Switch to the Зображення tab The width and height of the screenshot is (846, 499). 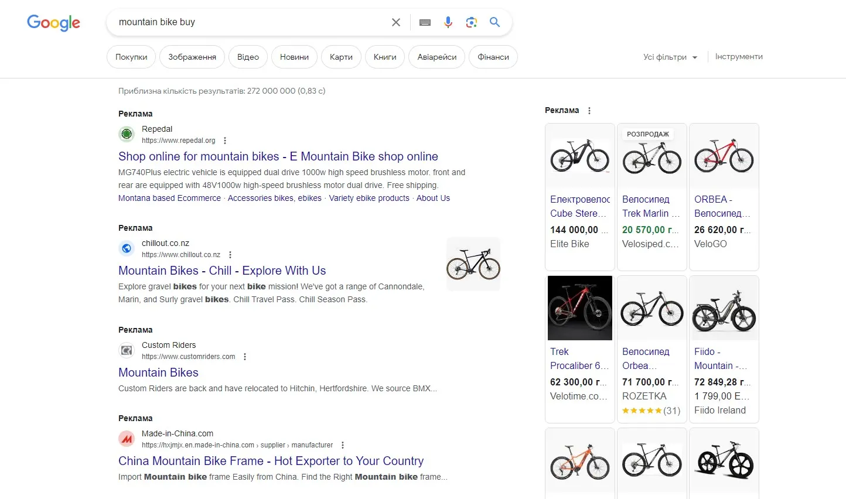point(192,57)
